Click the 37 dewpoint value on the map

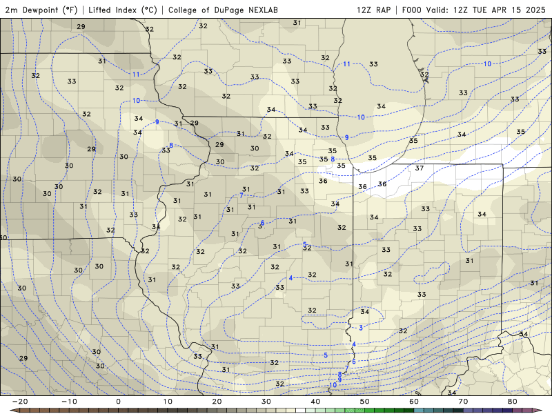pyautogui.click(x=419, y=168)
